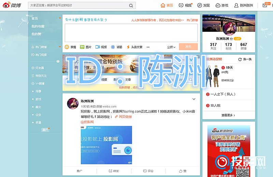Screen dimensions: 273x177
Task: Open the 微博 weibo.com source link
Action: 106,107
